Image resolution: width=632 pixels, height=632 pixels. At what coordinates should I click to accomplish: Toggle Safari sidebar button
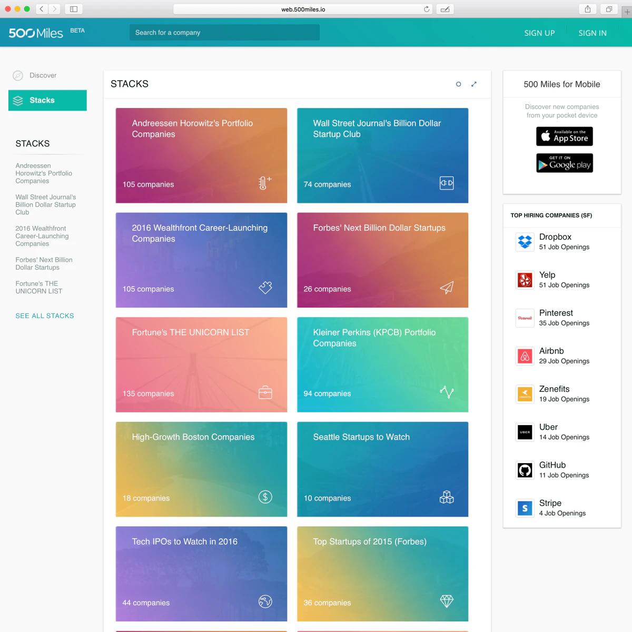[74, 9]
